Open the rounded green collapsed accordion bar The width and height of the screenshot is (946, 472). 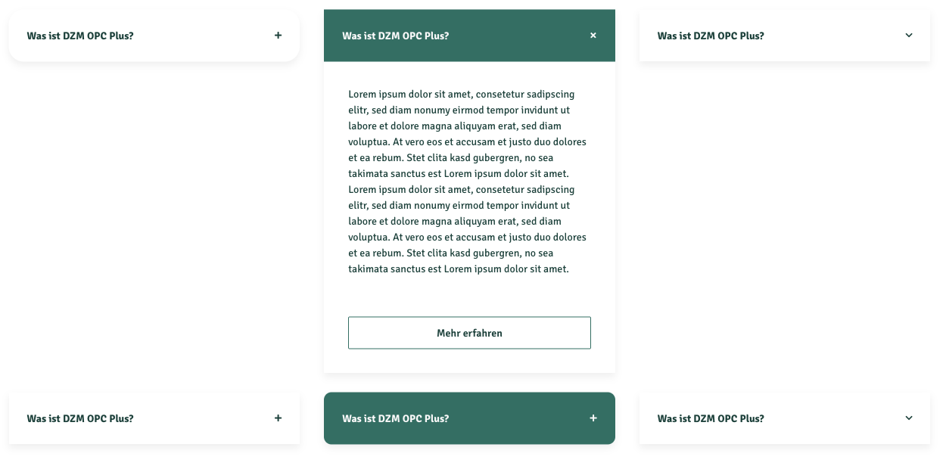tap(515, 418)
